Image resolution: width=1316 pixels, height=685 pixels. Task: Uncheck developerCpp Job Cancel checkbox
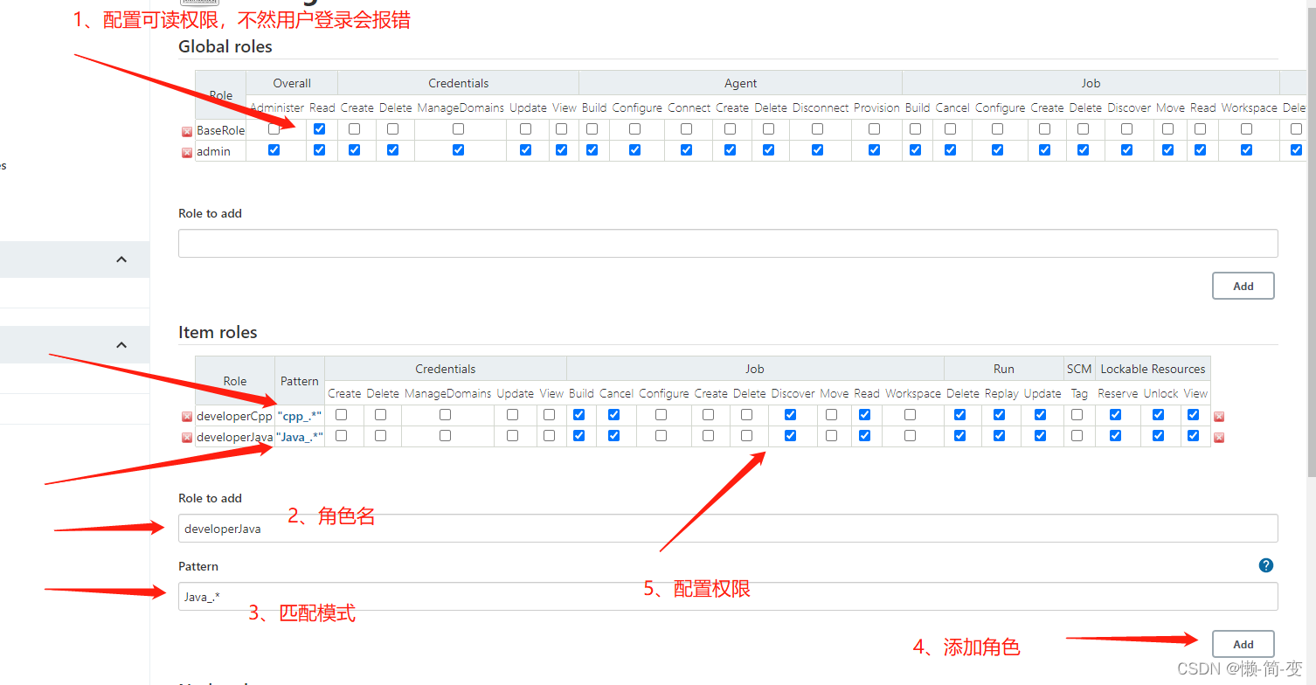coord(614,414)
